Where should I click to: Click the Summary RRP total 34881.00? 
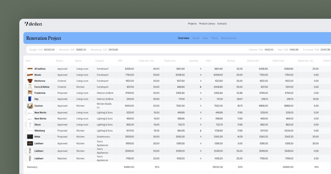tap(129, 167)
